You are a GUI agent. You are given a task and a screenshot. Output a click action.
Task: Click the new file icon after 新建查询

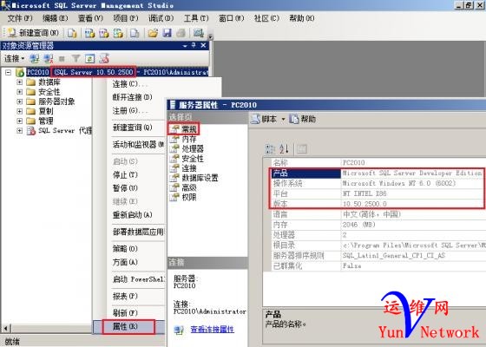pyautogui.click(x=72, y=33)
